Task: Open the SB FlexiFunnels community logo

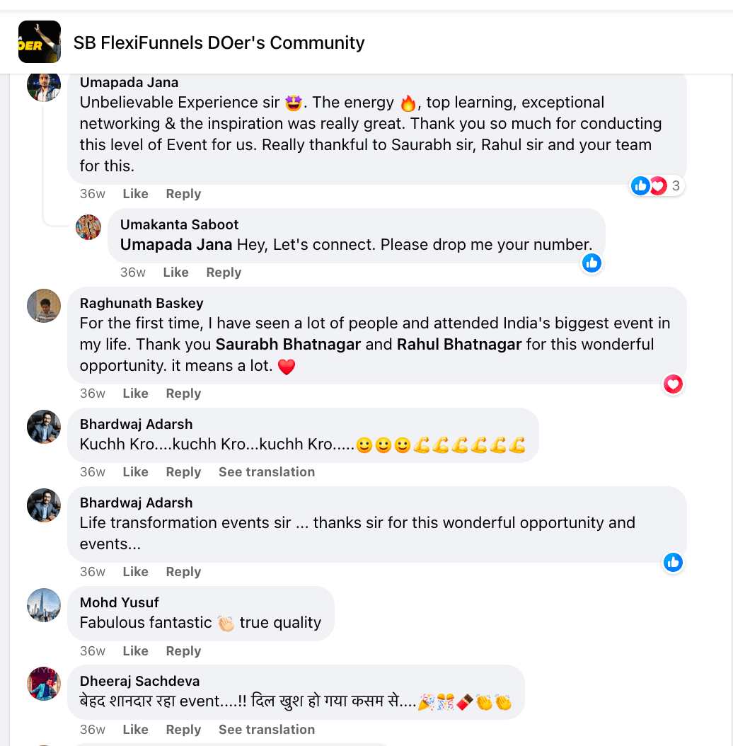Action: pos(40,42)
